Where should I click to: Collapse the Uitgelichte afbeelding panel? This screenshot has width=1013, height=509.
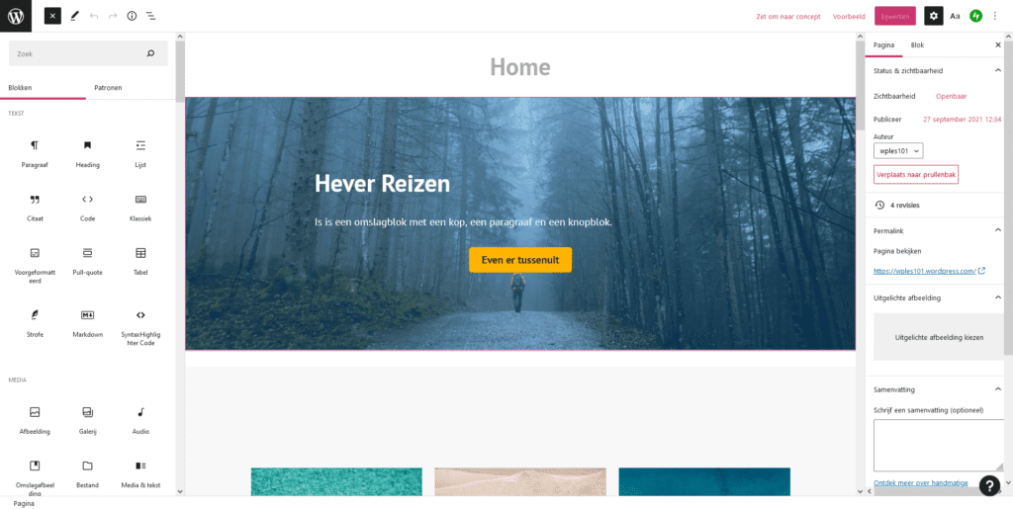coord(998,298)
